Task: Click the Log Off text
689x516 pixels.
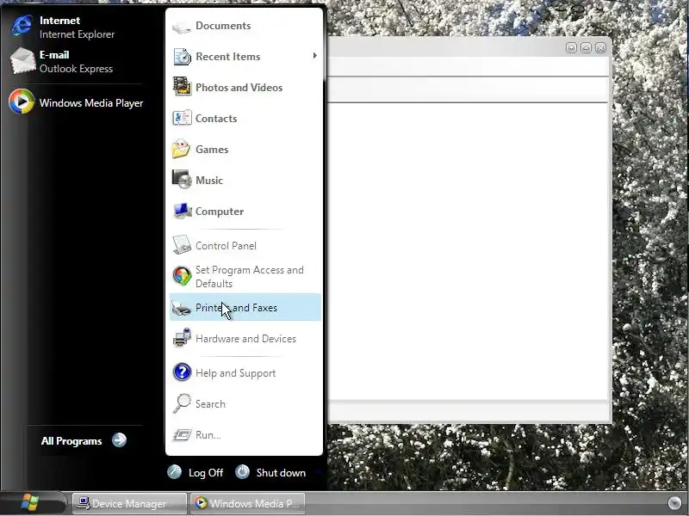Action: pos(206,473)
